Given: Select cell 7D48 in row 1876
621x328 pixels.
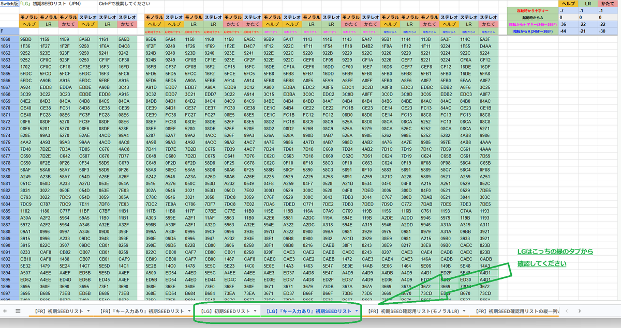Looking at the screenshot, I should click(29, 149).
